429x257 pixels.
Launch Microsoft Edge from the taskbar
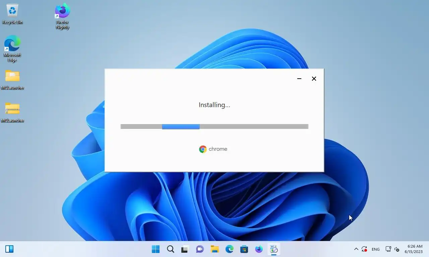pos(229,249)
